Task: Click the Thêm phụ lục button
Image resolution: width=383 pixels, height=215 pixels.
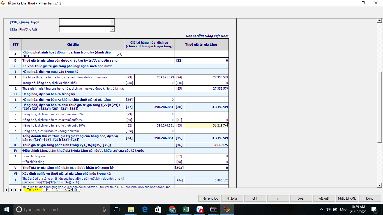Action: click(x=209, y=198)
